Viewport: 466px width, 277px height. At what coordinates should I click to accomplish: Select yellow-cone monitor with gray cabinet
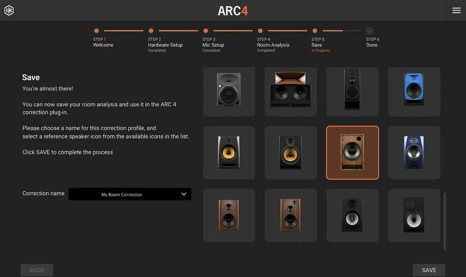[x=229, y=153]
